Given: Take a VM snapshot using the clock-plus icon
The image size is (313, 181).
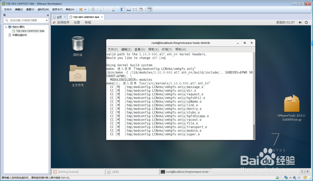Looking at the screenshot, I should [x=102, y=9].
